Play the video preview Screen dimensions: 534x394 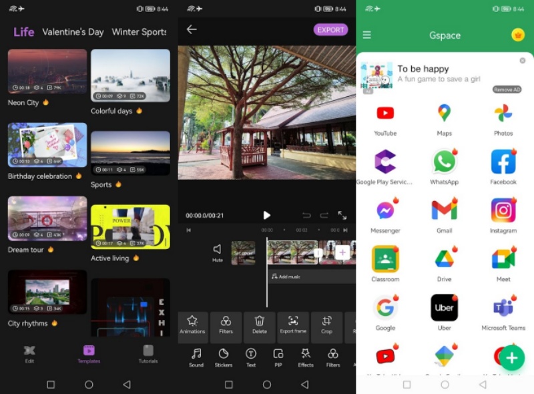[266, 215]
